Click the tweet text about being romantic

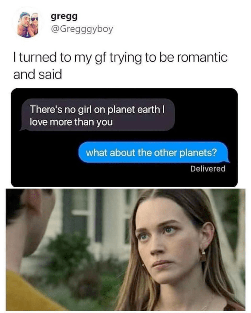[x=120, y=65]
